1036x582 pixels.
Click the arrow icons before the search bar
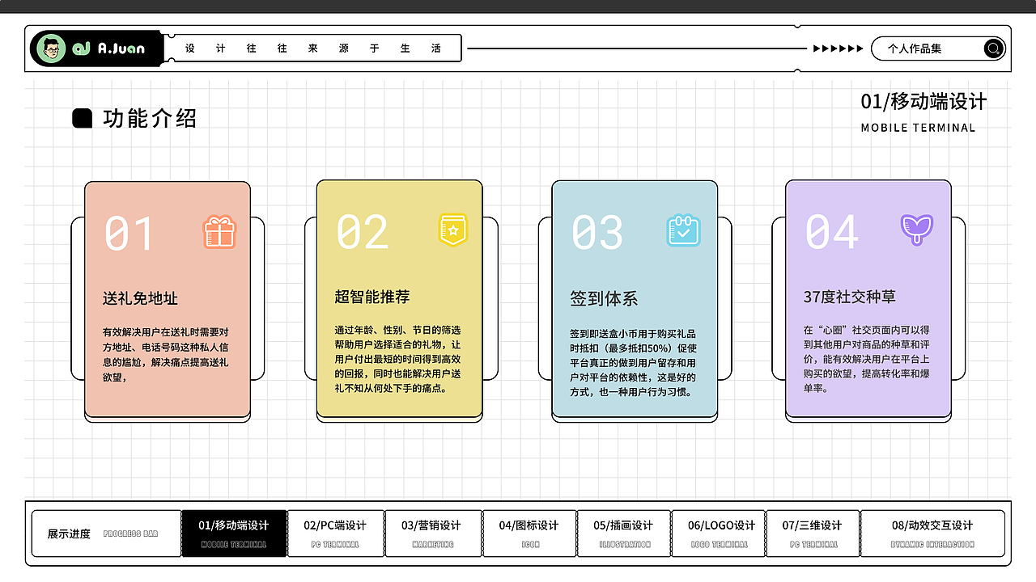coord(837,48)
